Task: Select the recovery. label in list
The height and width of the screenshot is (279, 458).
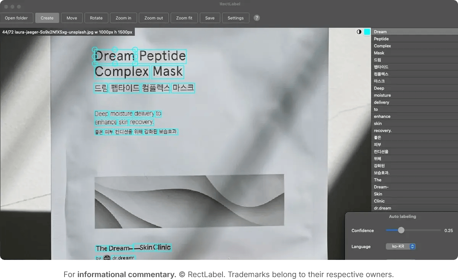Action: coord(414,131)
